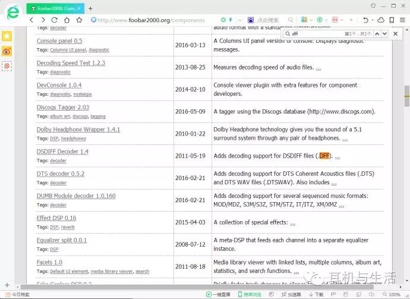Screen dimensions: 410x299
Task: Click the album art tag
Action: (60, 117)
